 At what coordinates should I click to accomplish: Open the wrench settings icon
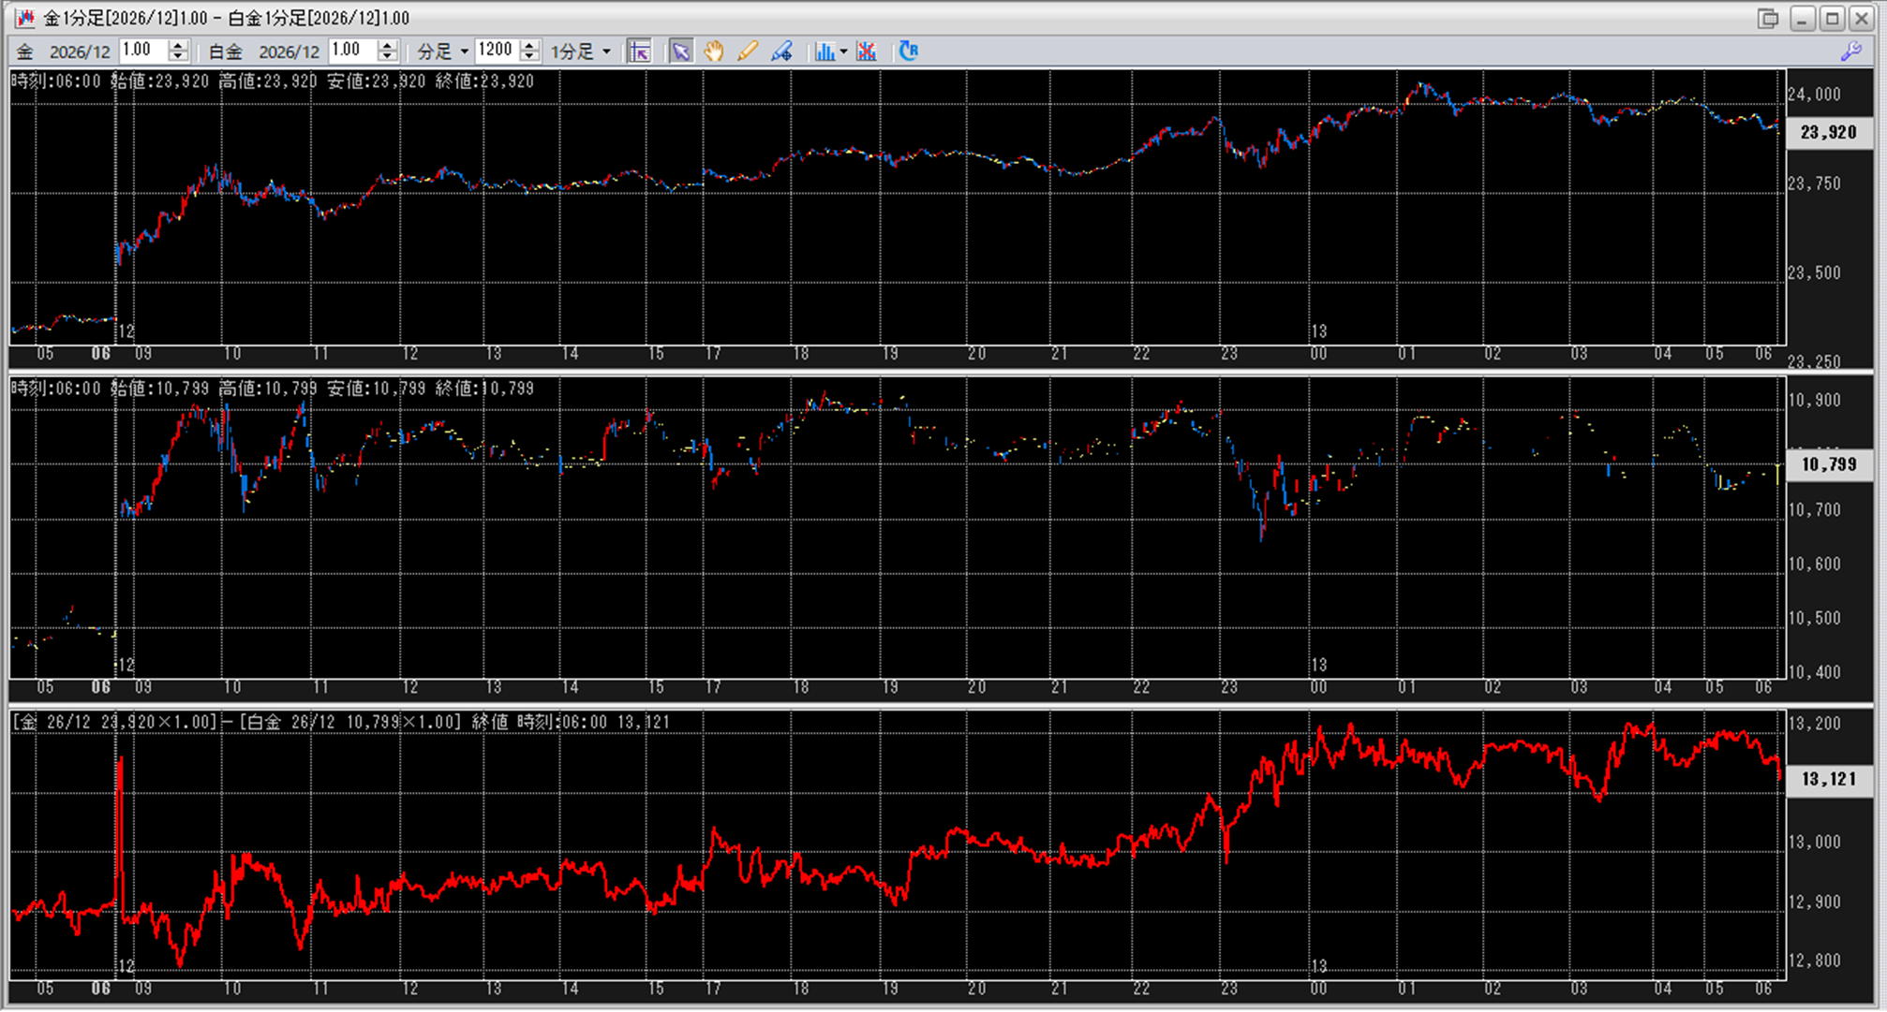coord(1851,51)
